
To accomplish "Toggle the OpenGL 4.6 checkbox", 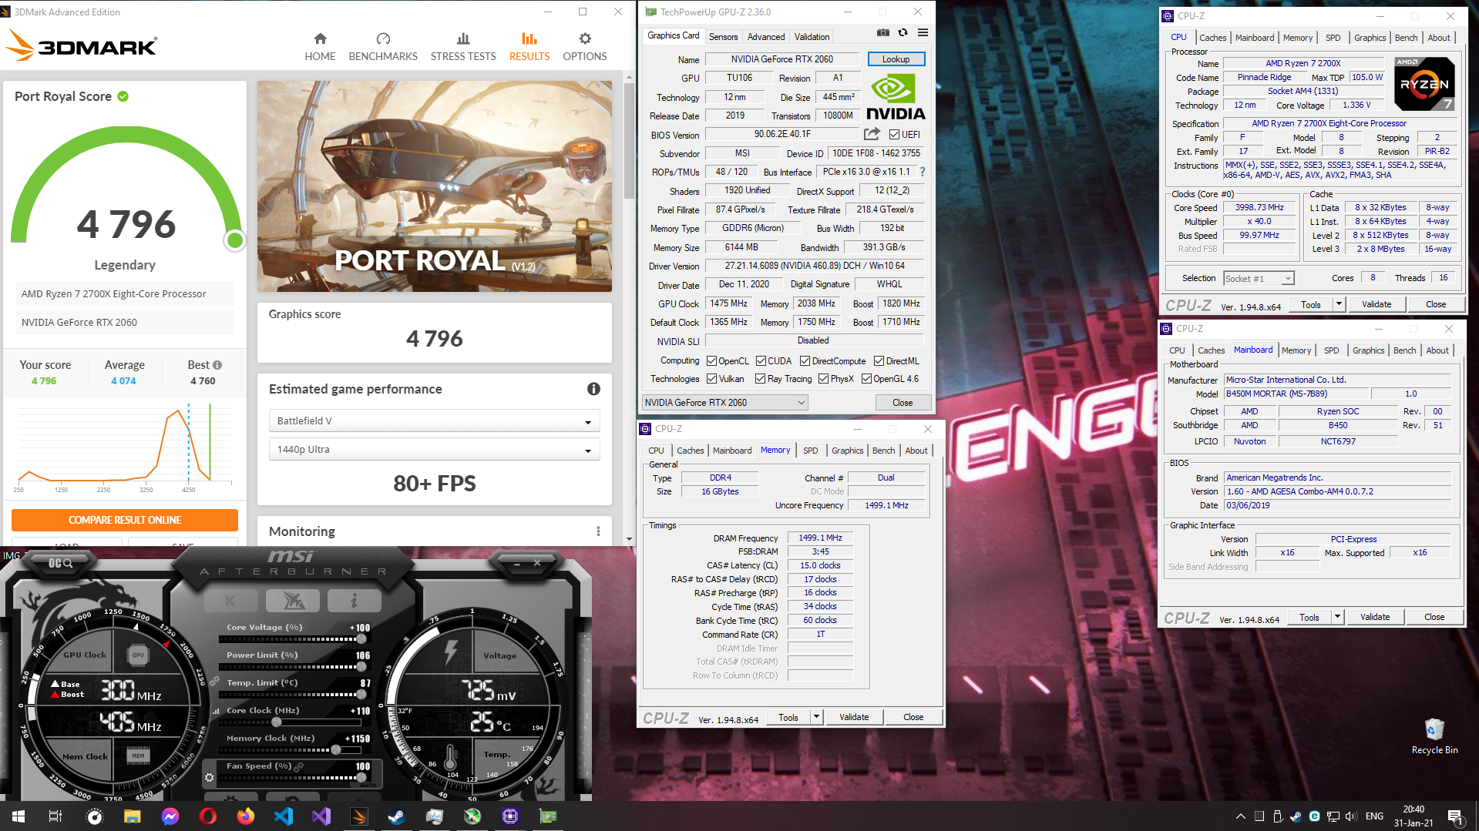I will [x=866, y=379].
